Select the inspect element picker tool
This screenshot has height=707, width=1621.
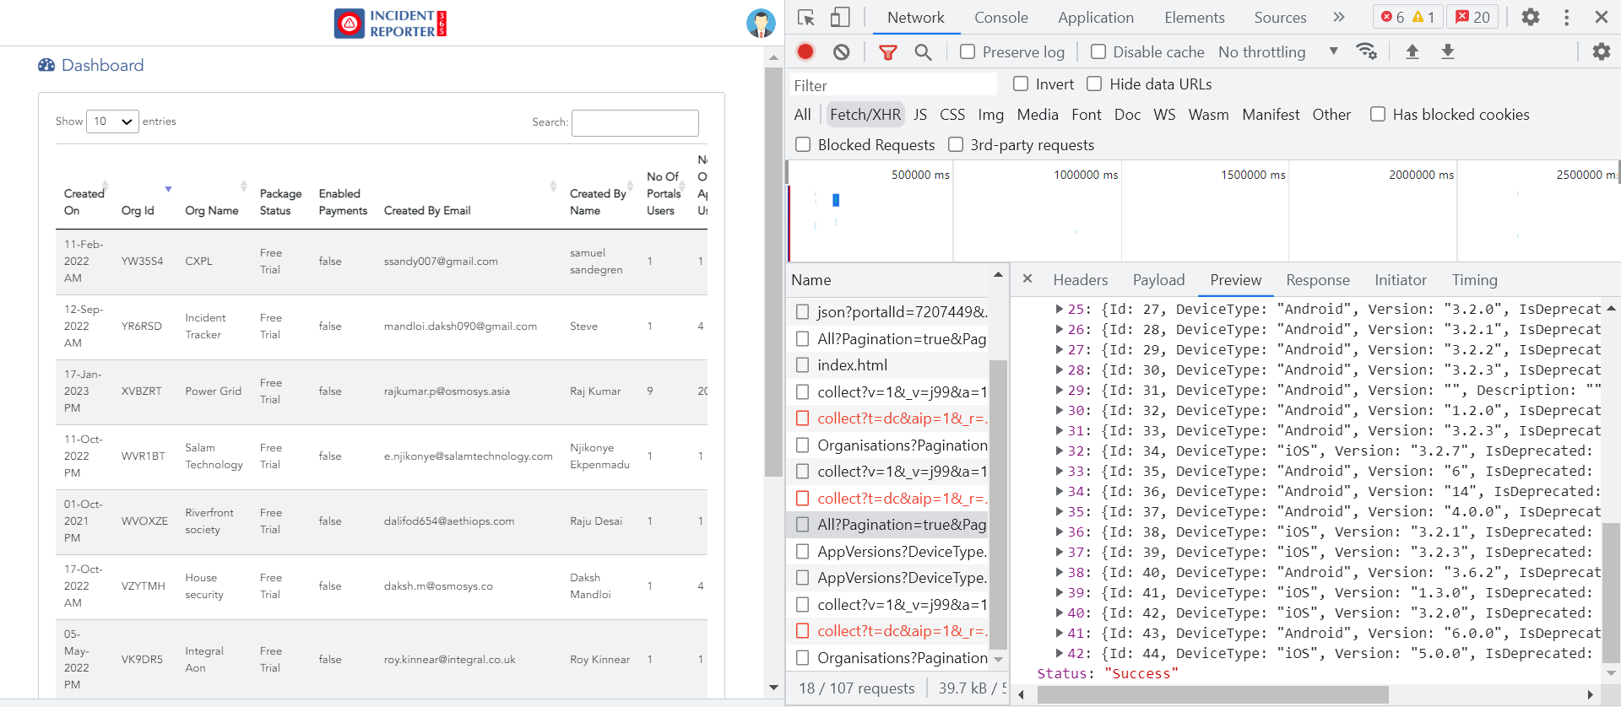805,18
